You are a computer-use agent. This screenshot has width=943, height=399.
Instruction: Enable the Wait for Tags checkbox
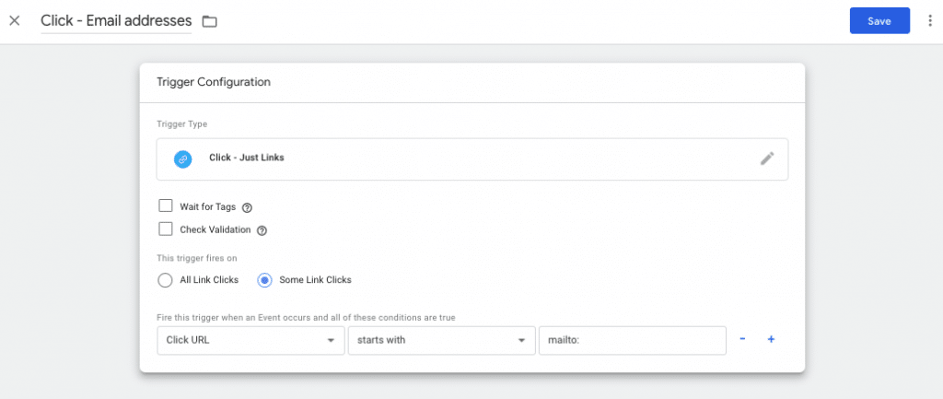click(x=166, y=206)
